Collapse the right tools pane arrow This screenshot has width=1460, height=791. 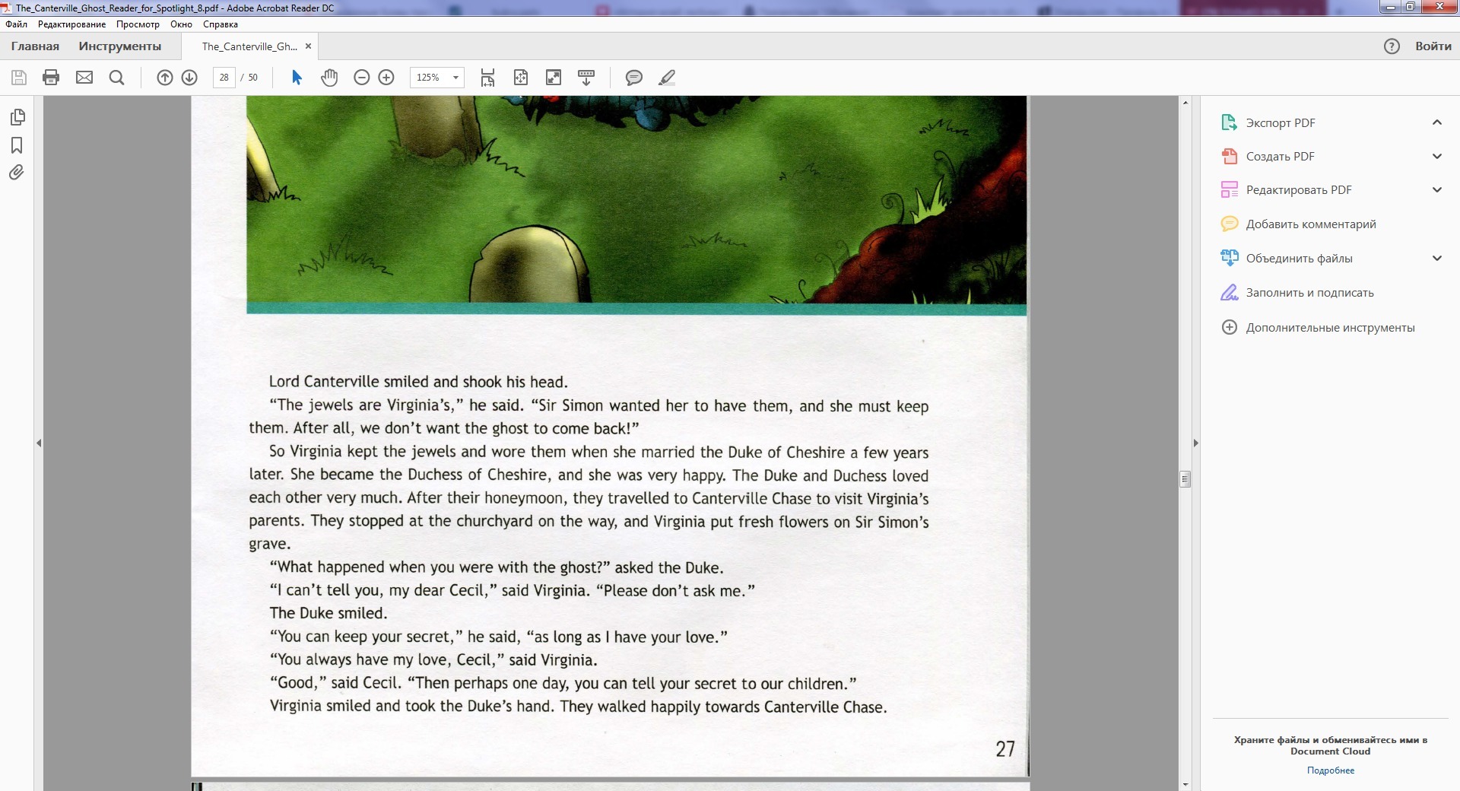(x=1195, y=443)
